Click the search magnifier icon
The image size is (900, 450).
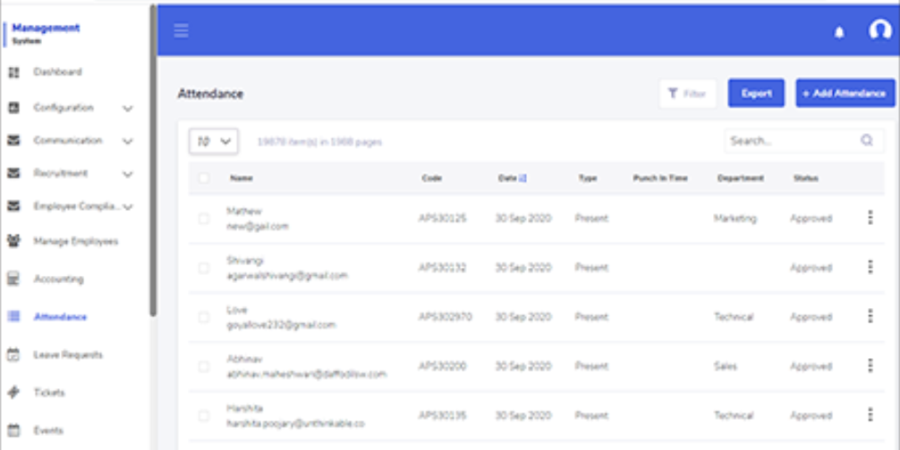click(x=867, y=140)
